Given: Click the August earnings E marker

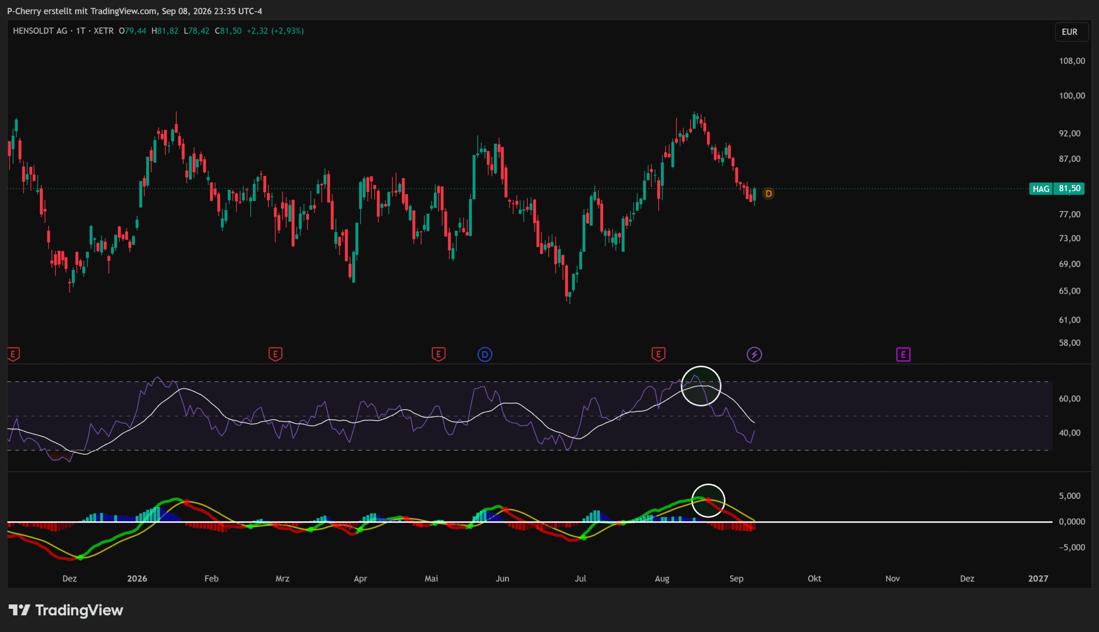Looking at the screenshot, I should [658, 354].
